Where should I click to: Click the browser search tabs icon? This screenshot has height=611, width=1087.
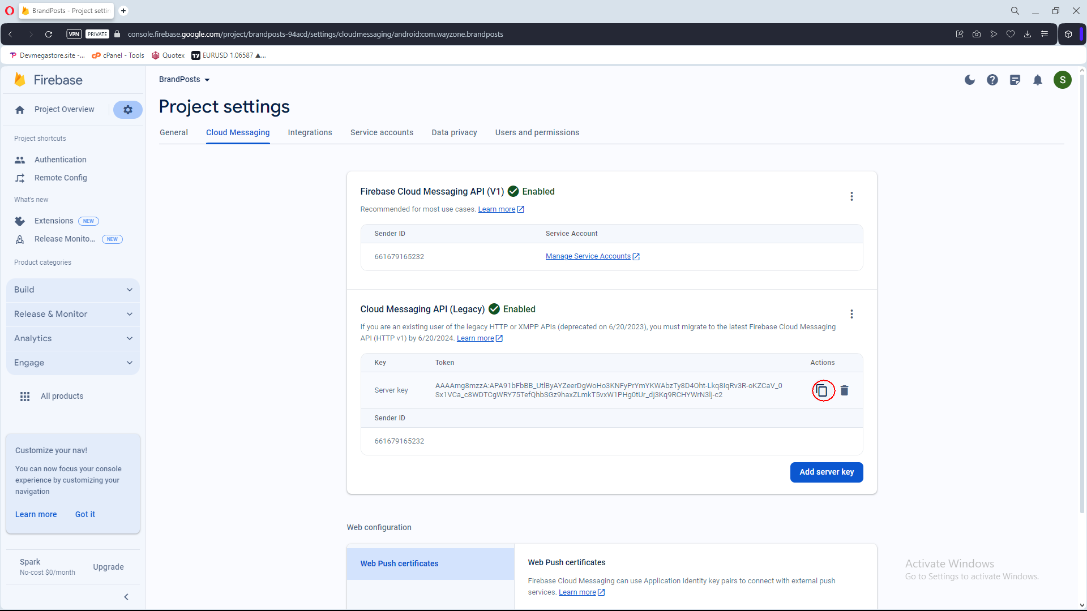coord(1015,11)
